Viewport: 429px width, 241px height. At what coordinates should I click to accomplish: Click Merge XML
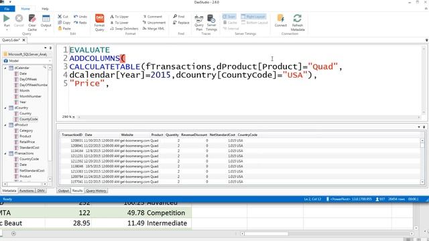coord(154,28)
